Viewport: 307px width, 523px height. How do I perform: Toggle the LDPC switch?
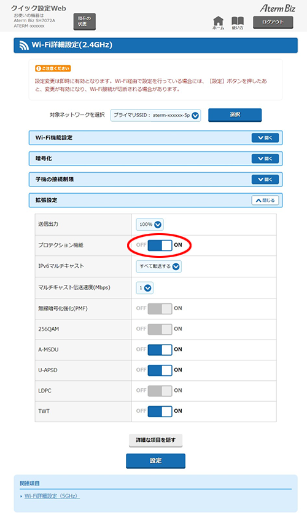point(160,391)
